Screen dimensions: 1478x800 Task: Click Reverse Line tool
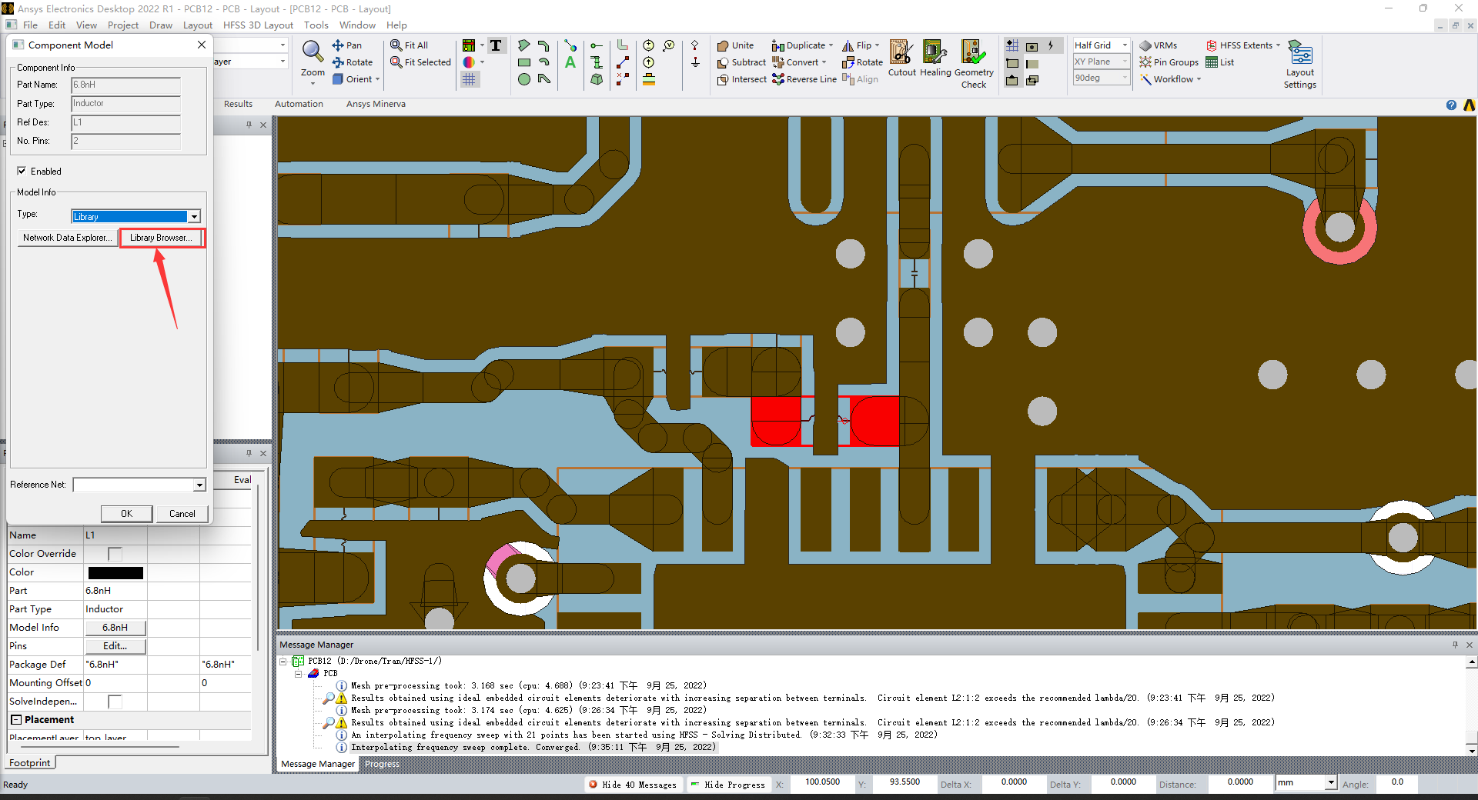(x=804, y=79)
